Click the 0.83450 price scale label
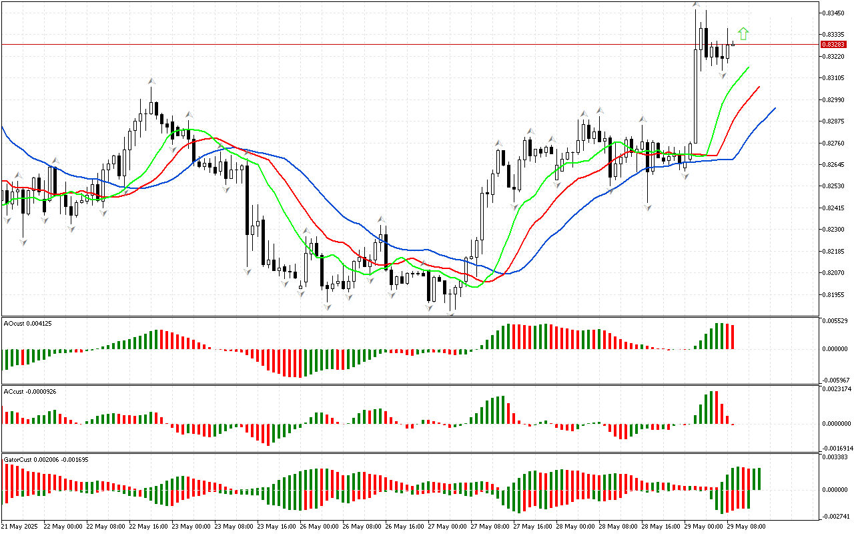 pos(834,13)
